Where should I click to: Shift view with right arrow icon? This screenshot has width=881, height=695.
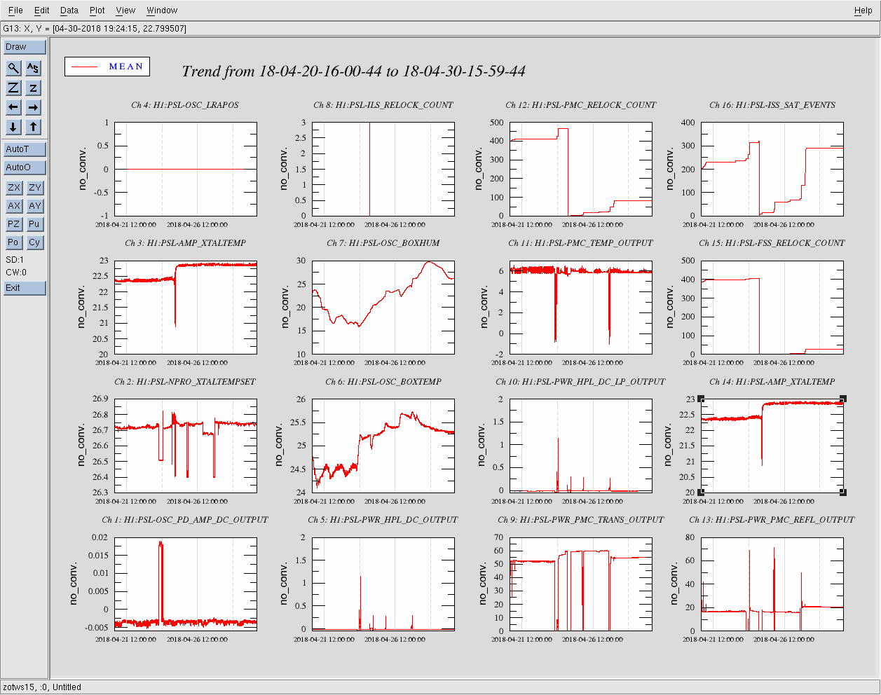point(34,107)
